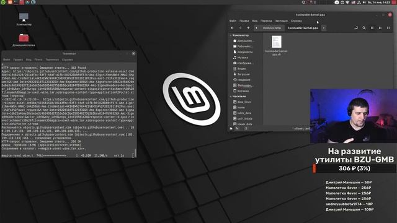Click the path bar right scroll arrow
This screenshot has width=397, height=223.
[324, 28]
